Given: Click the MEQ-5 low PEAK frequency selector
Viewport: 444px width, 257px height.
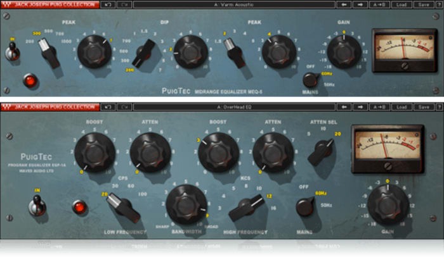Looking at the screenshot, I should (49, 53).
